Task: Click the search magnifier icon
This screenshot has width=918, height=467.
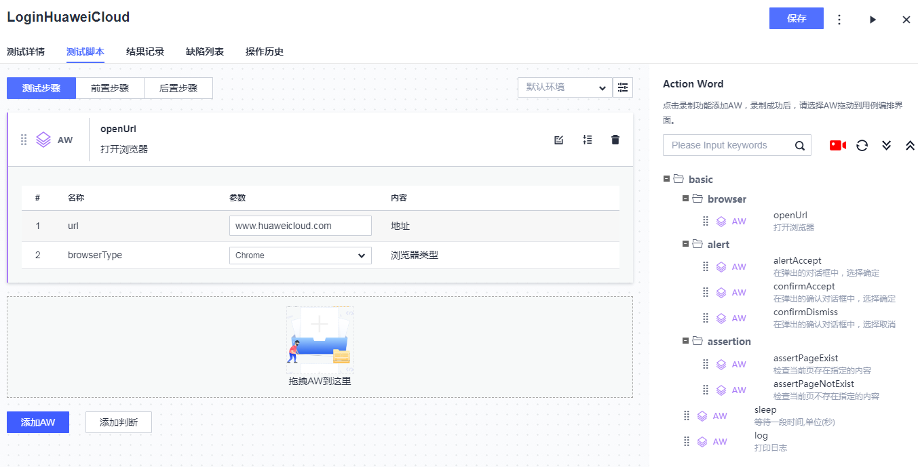Action: click(x=800, y=145)
